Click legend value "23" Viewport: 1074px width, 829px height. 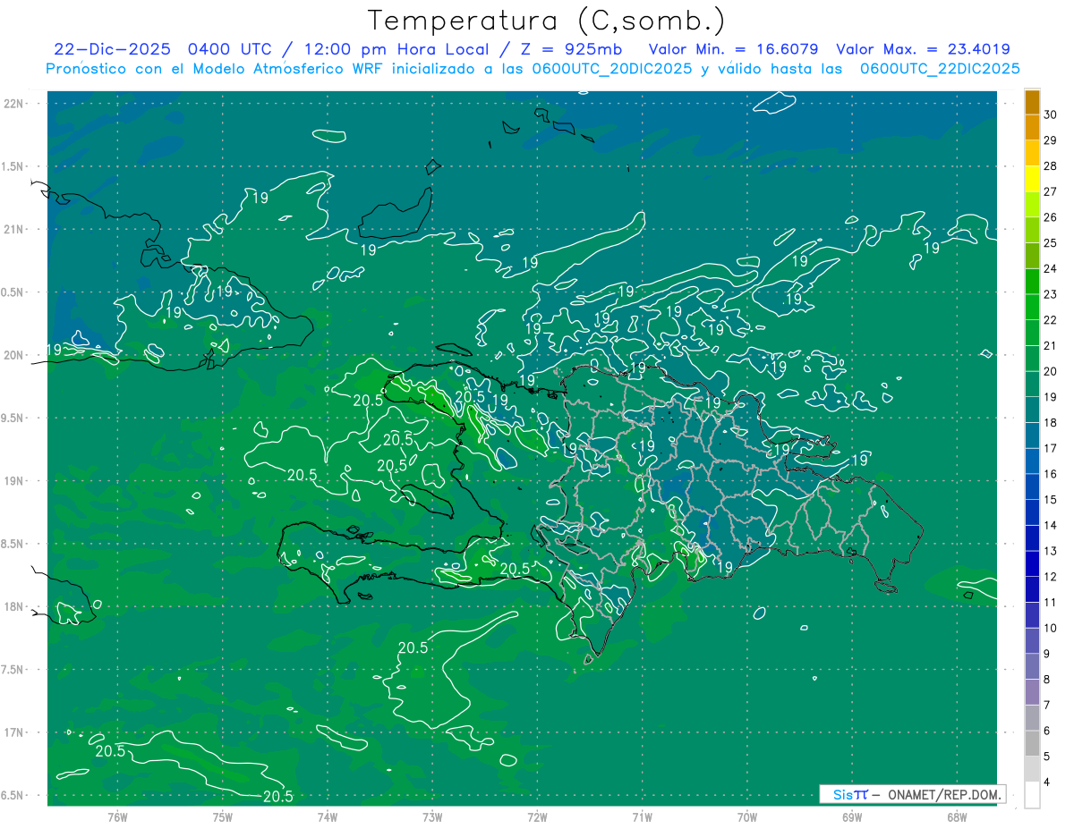click(1051, 294)
